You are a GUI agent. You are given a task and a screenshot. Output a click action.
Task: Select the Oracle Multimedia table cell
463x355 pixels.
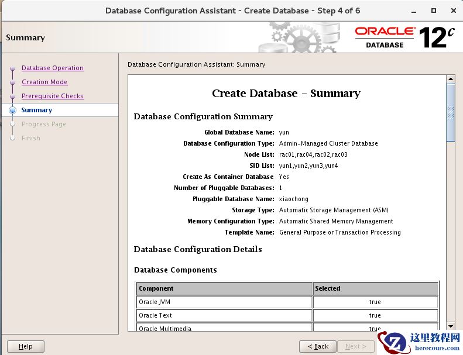click(224, 328)
